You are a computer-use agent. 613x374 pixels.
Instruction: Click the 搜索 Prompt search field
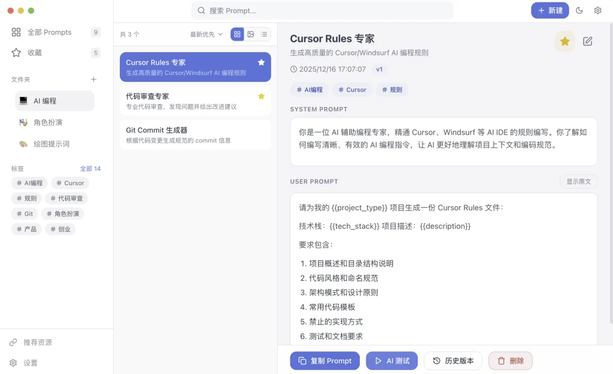click(x=323, y=10)
